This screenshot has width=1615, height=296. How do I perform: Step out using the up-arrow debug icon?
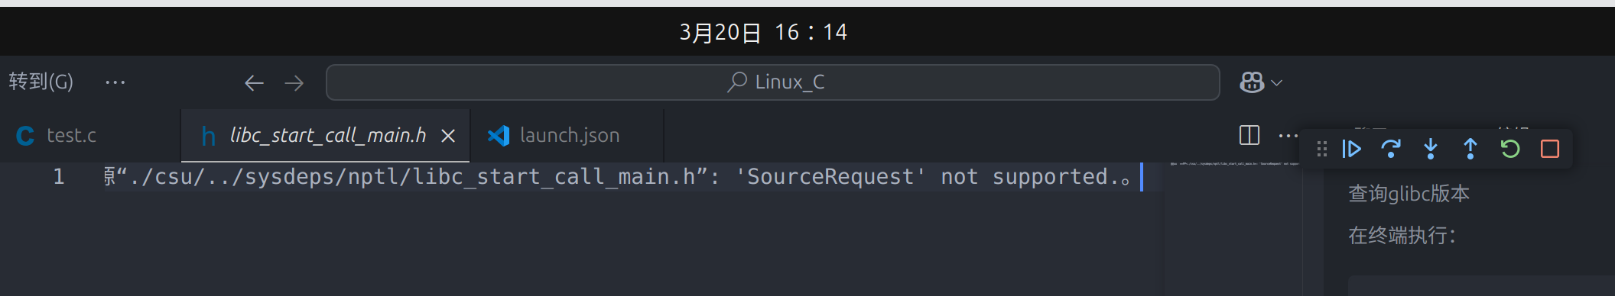pos(1470,149)
